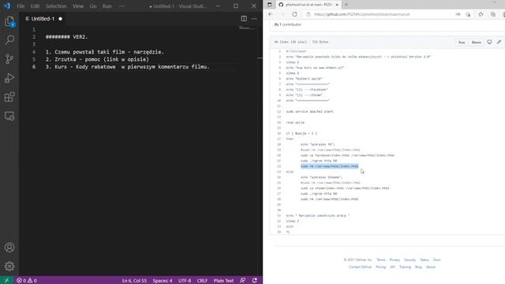Open the Run and Debug view
Screen dimensions: 505x284
click(9, 78)
